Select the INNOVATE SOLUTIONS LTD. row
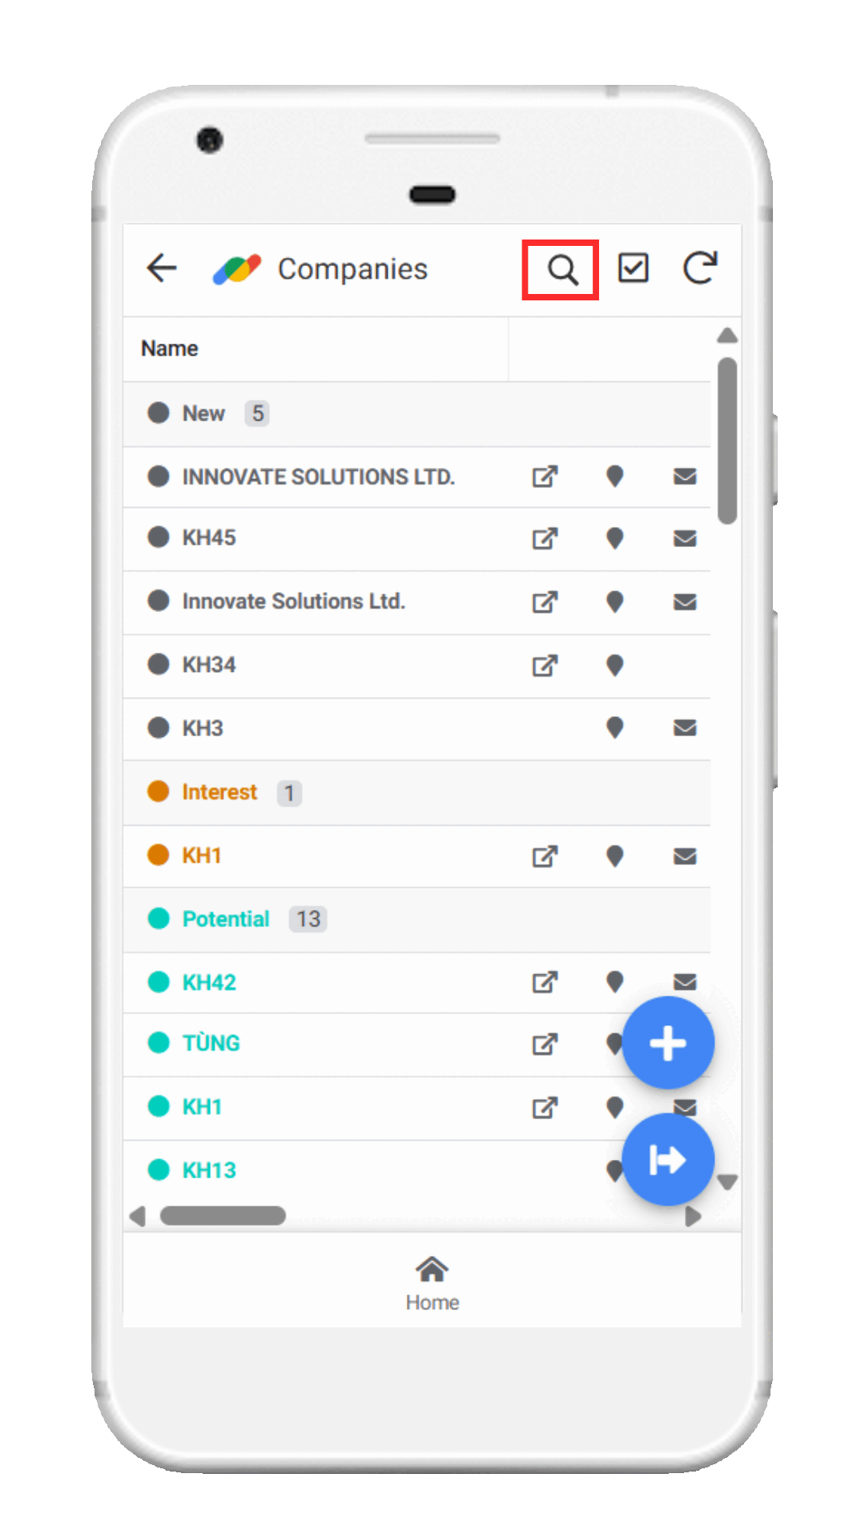The image size is (865, 1538). pos(416,477)
